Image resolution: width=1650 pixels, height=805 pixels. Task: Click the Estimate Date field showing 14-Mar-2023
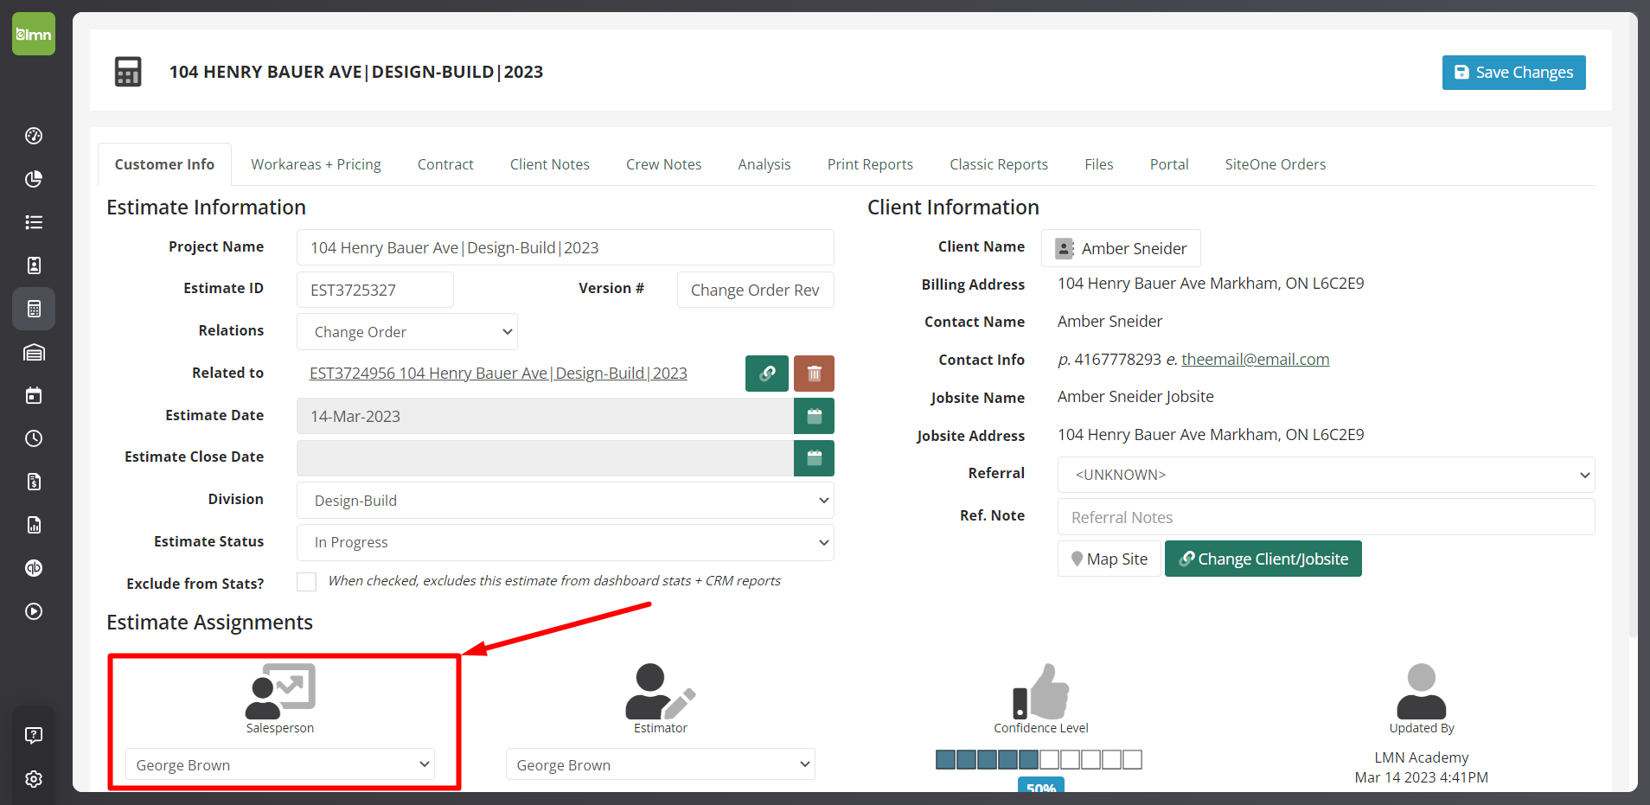coord(545,416)
